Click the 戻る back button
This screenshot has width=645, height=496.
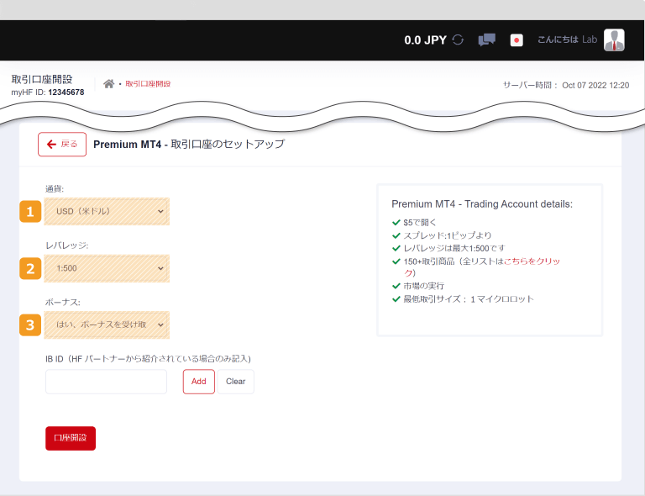pos(62,144)
